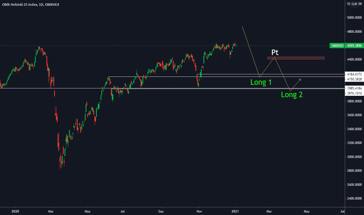Click the green OMXH25 symbol price tag
This screenshot has width=364, height=215.
tap(337, 46)
